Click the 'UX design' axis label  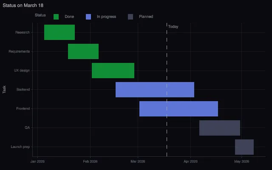pos(22,71)
